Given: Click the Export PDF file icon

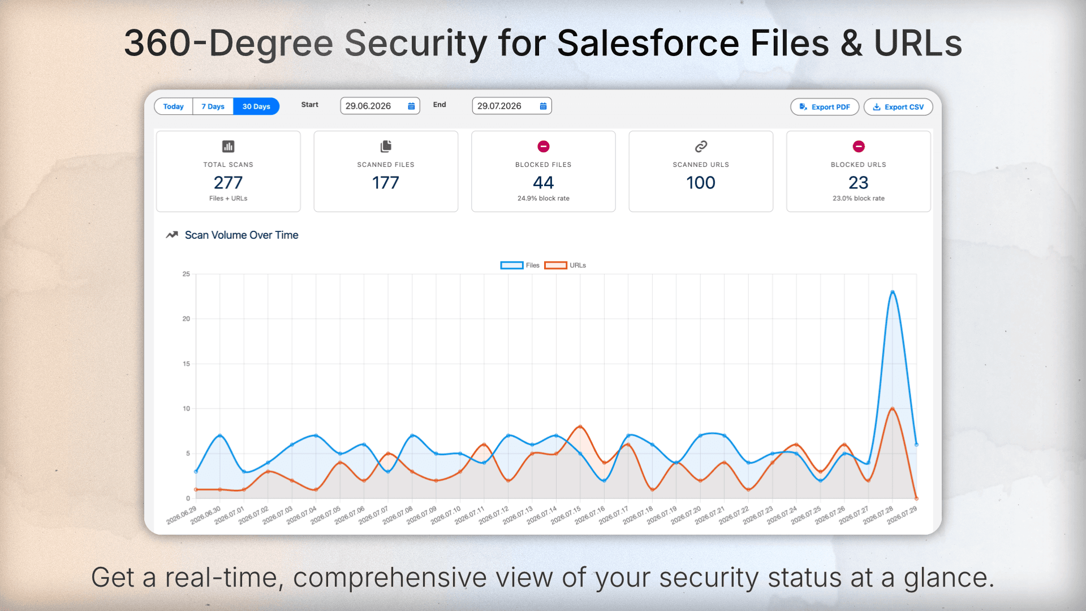Looking at the screenshot, I should coord(803,107).
